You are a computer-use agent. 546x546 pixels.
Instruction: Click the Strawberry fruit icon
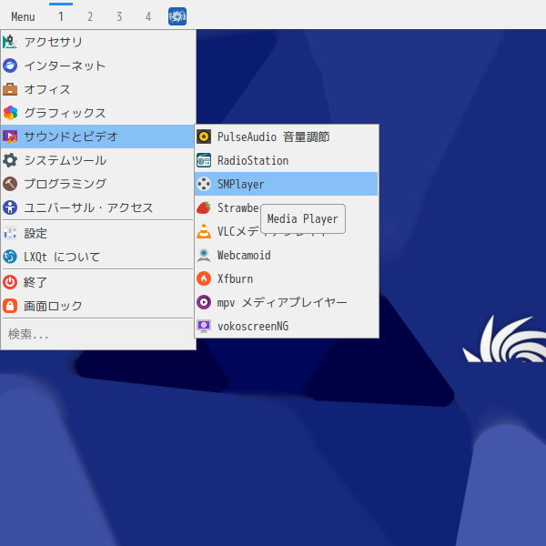(x=204, y=207)
